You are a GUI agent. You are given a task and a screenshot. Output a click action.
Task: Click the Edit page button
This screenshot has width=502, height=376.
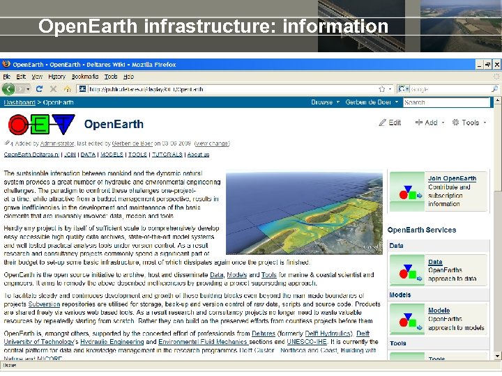(390, 123)
